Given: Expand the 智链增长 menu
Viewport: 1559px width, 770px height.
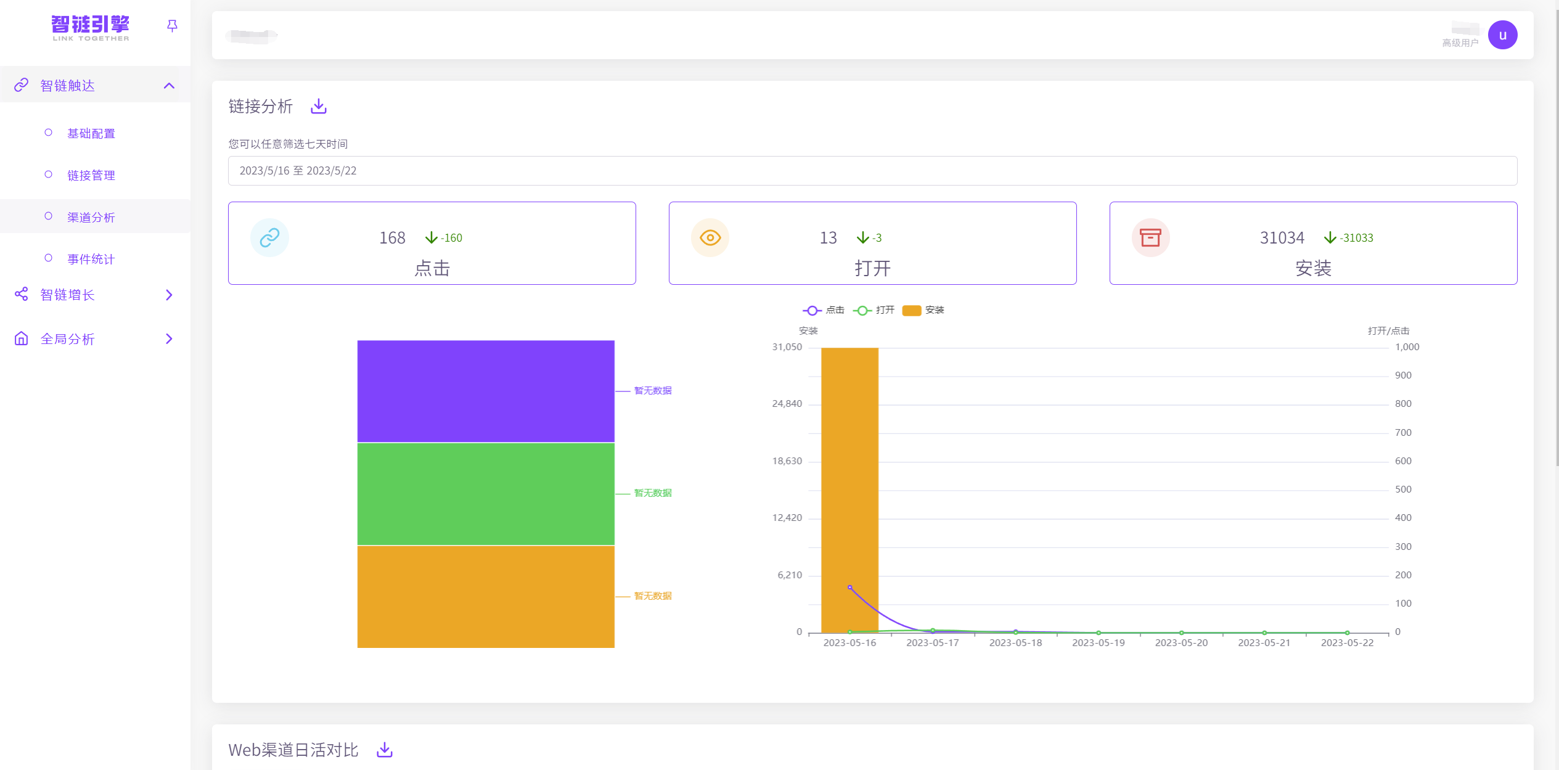Looking at the screenshot, I should coord(95,295).
